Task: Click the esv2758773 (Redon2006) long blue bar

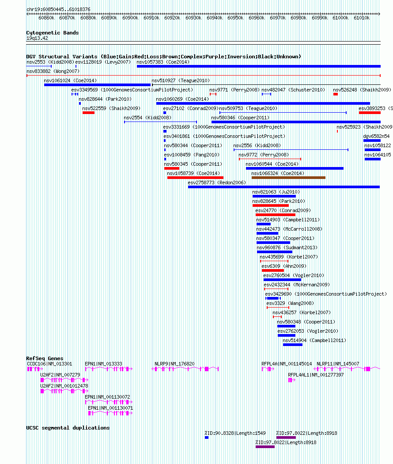Action: (284, 187)
